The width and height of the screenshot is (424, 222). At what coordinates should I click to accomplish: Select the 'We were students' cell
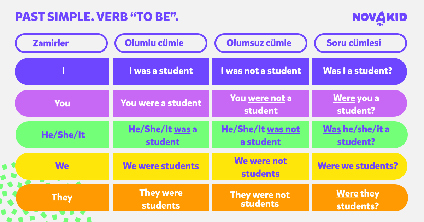click(161, 166)
